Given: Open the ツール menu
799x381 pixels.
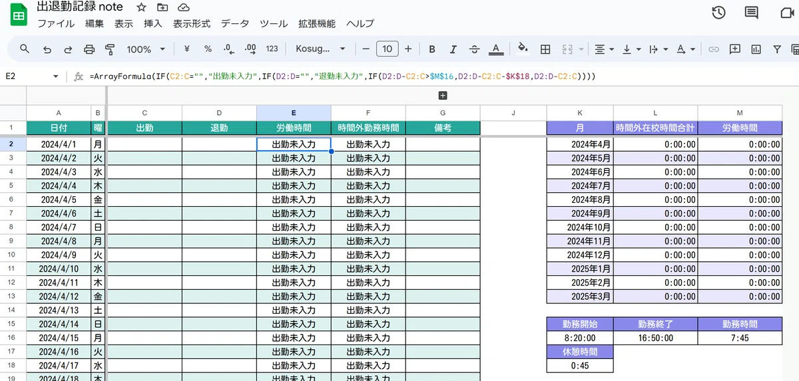Looking at the screenshot, I should pos(274,23).
